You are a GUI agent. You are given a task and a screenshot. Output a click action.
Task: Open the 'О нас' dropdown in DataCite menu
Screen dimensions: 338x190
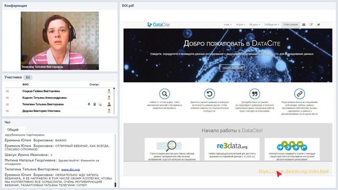(228, 25)
